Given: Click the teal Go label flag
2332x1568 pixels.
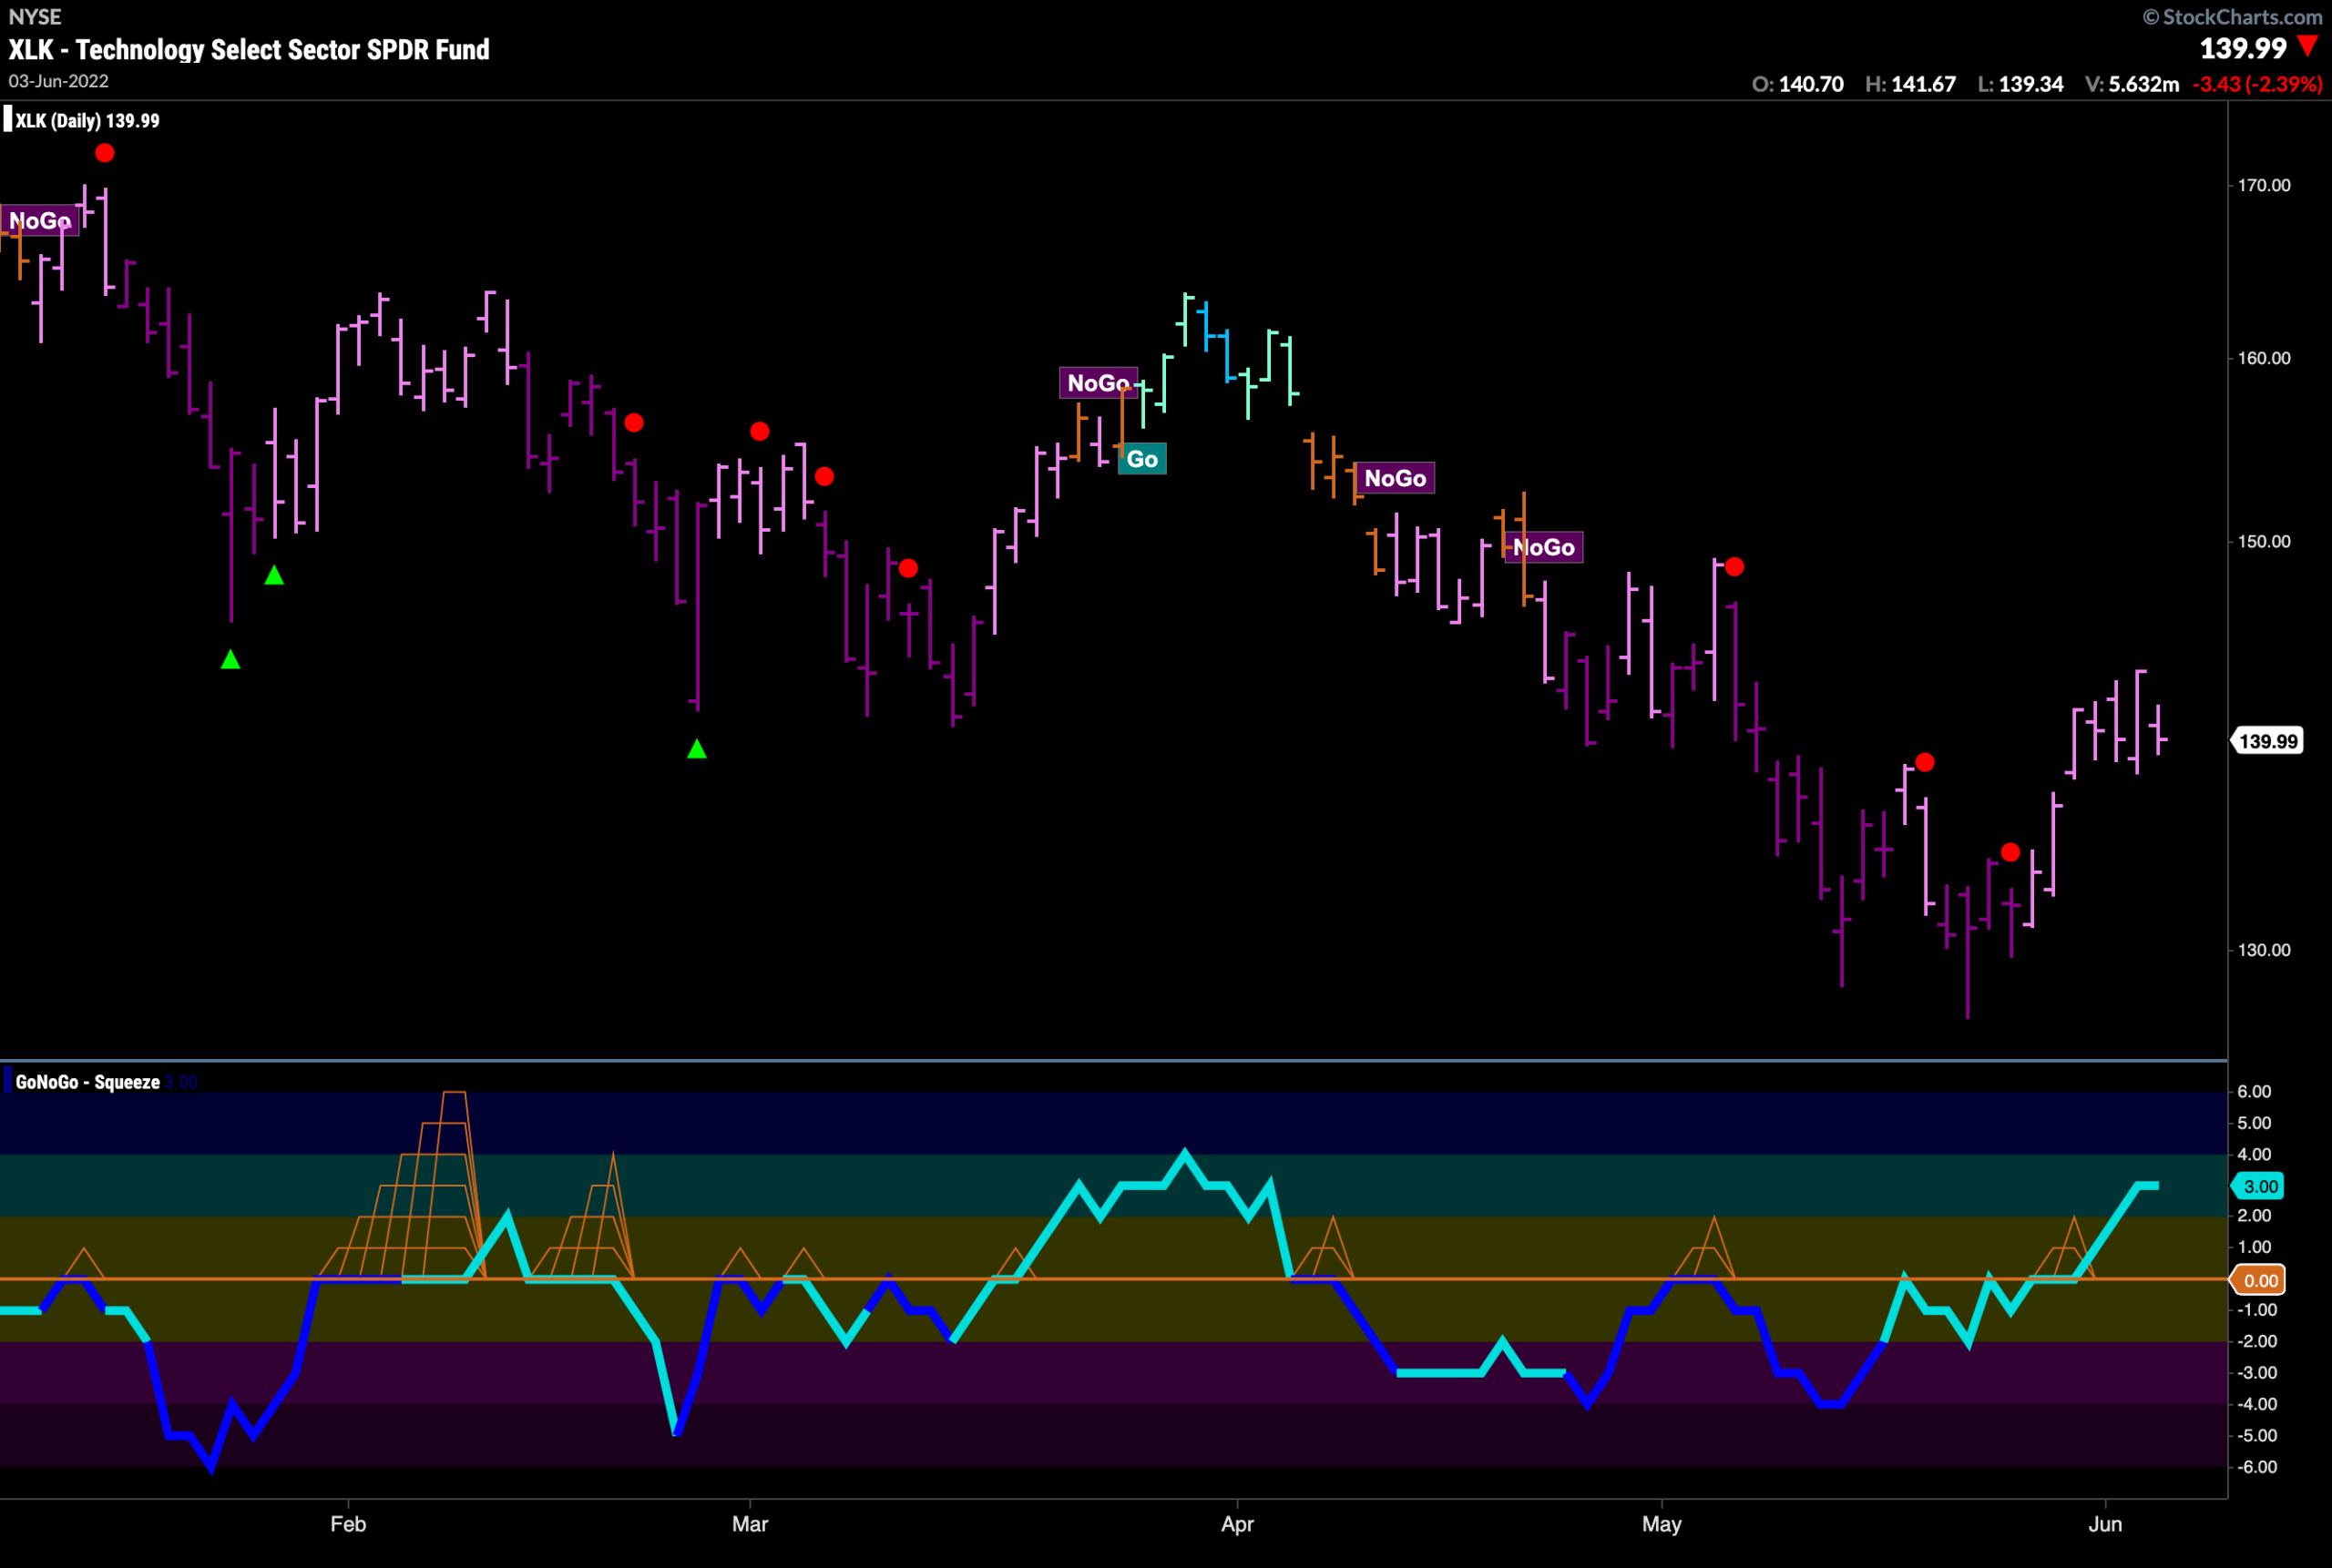Looking at the screenshot, I should (1141, 459).
